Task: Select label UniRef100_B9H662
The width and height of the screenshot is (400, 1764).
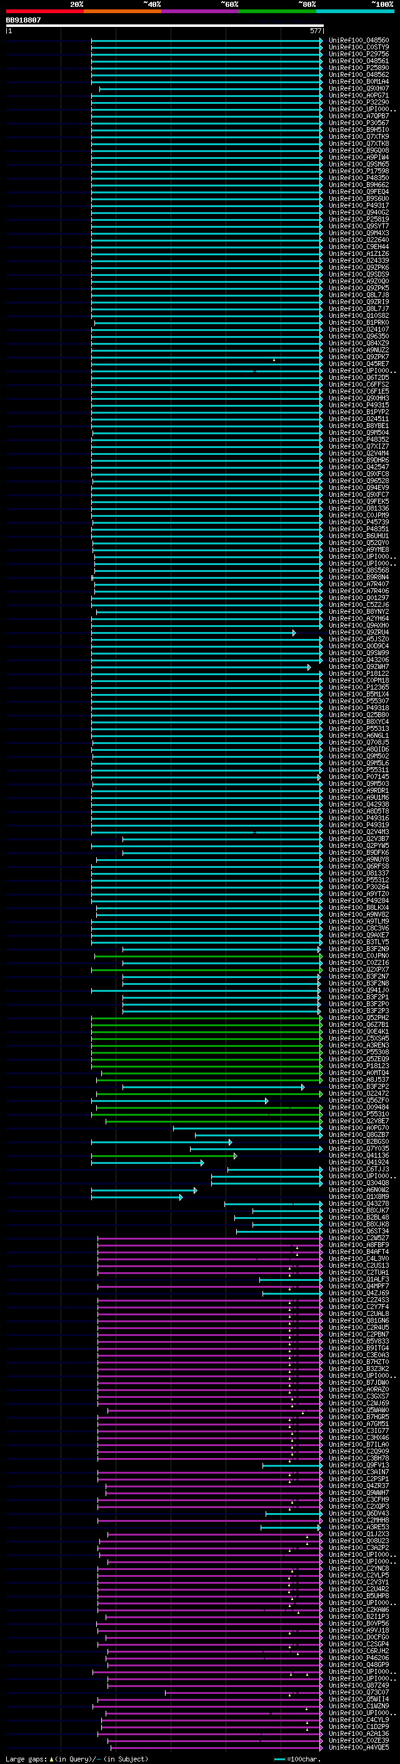Action: click(x=359, y=185)
